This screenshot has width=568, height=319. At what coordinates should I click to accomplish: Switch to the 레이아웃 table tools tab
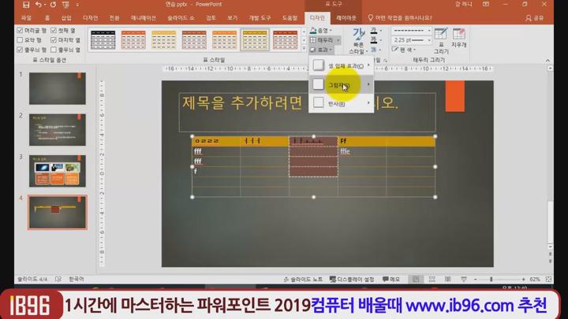346,17
